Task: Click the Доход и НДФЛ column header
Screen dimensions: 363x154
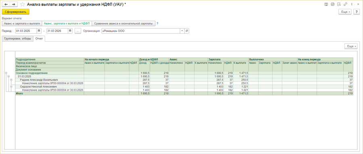Action: [x=154, y=59]
